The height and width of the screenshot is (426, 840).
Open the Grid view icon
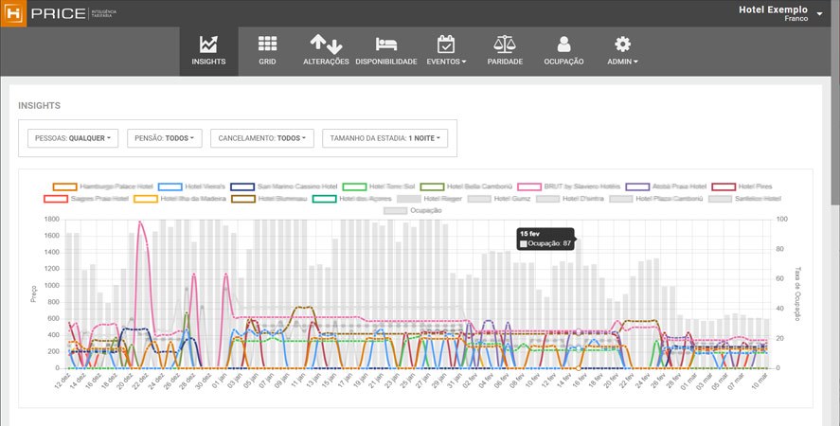coord(267,44)
